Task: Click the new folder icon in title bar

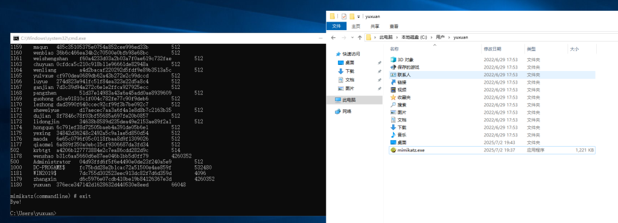Action: [x=352, y=16]
